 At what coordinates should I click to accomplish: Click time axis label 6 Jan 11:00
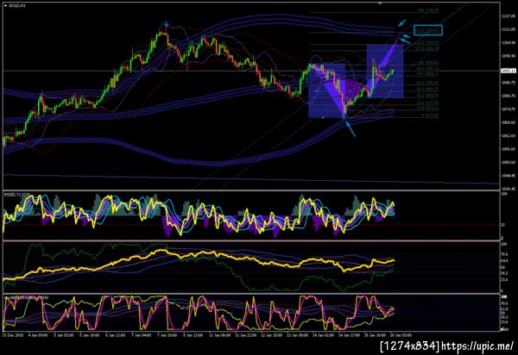click(116, 335)
